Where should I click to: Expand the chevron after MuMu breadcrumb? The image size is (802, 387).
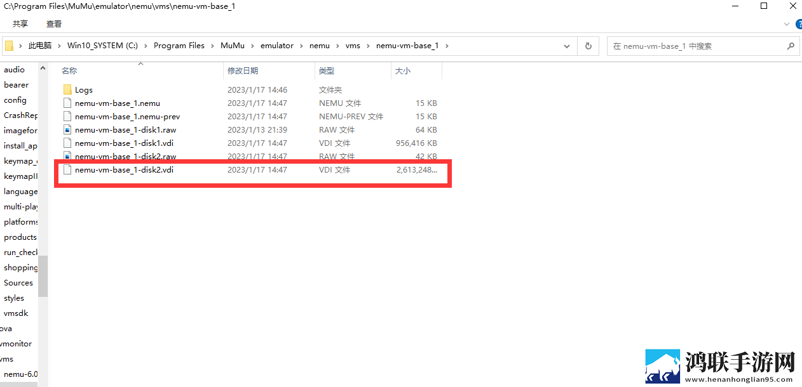[252, 46]
